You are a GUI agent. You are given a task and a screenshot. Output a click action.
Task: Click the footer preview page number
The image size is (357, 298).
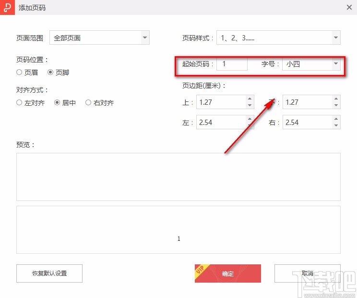tap(179, 238)
